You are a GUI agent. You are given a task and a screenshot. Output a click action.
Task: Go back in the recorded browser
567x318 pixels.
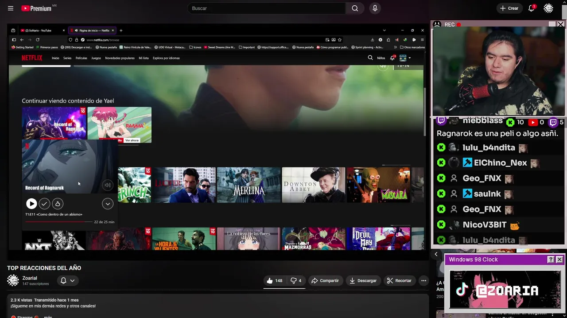tap(22, 40)
